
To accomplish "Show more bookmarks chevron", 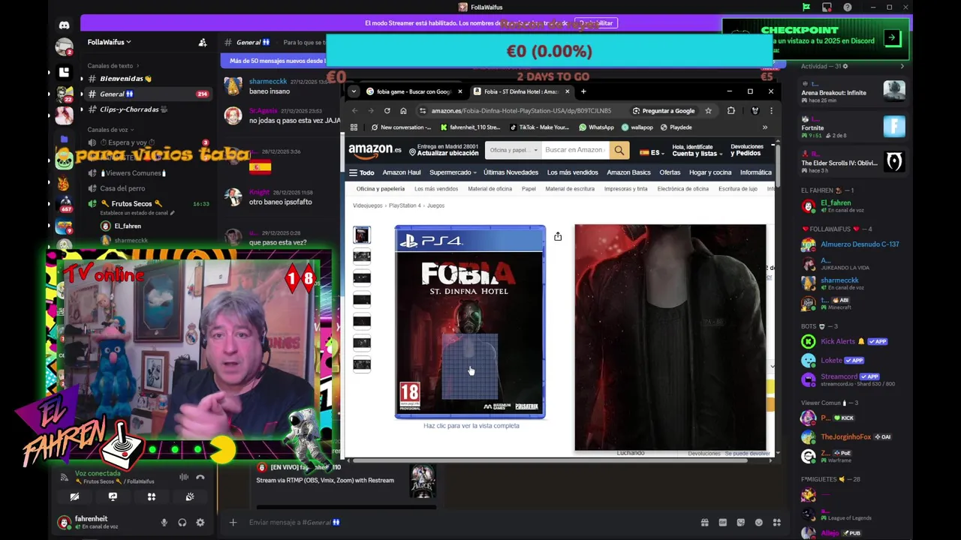I will click(x=765, y=127).
